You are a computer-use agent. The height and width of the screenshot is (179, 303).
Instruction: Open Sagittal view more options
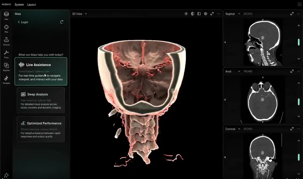[x=298, y=14]
